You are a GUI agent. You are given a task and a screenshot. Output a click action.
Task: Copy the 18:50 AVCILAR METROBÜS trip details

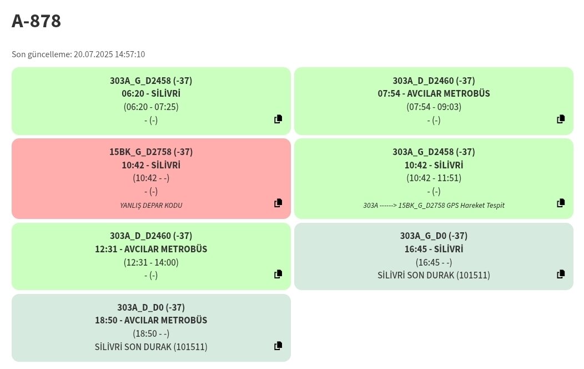(278, 346)
